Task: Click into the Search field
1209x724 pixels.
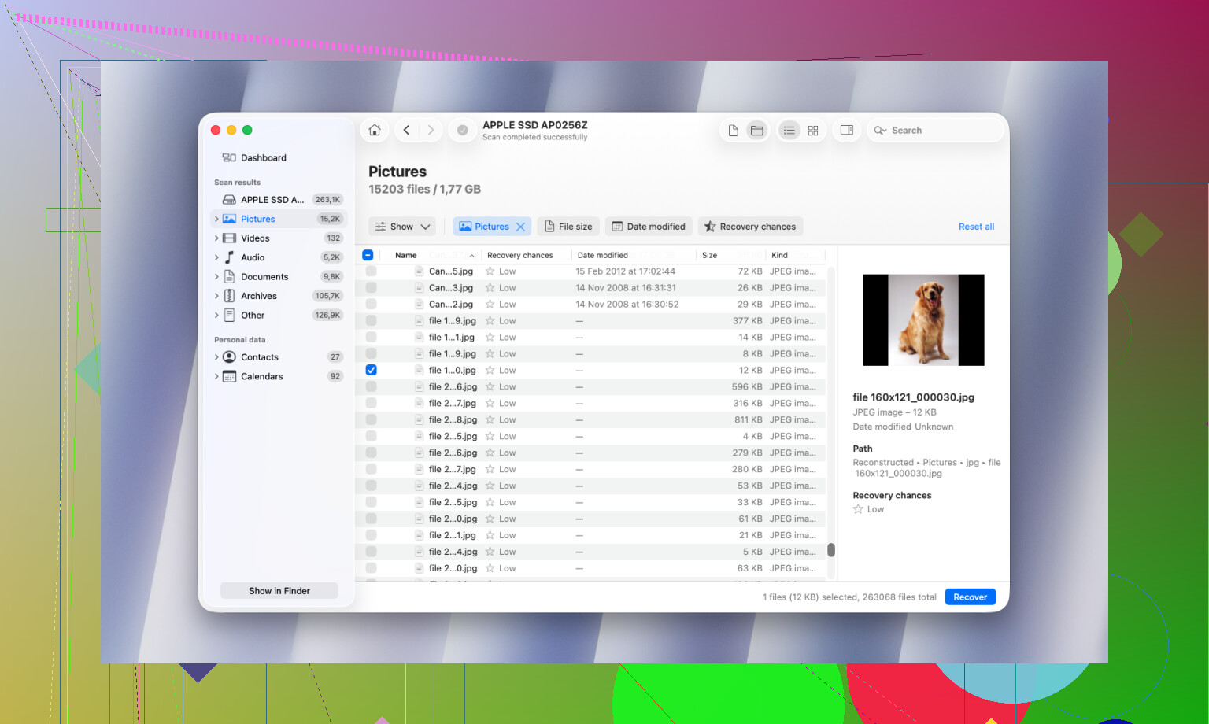Action: tap(935, 131)
